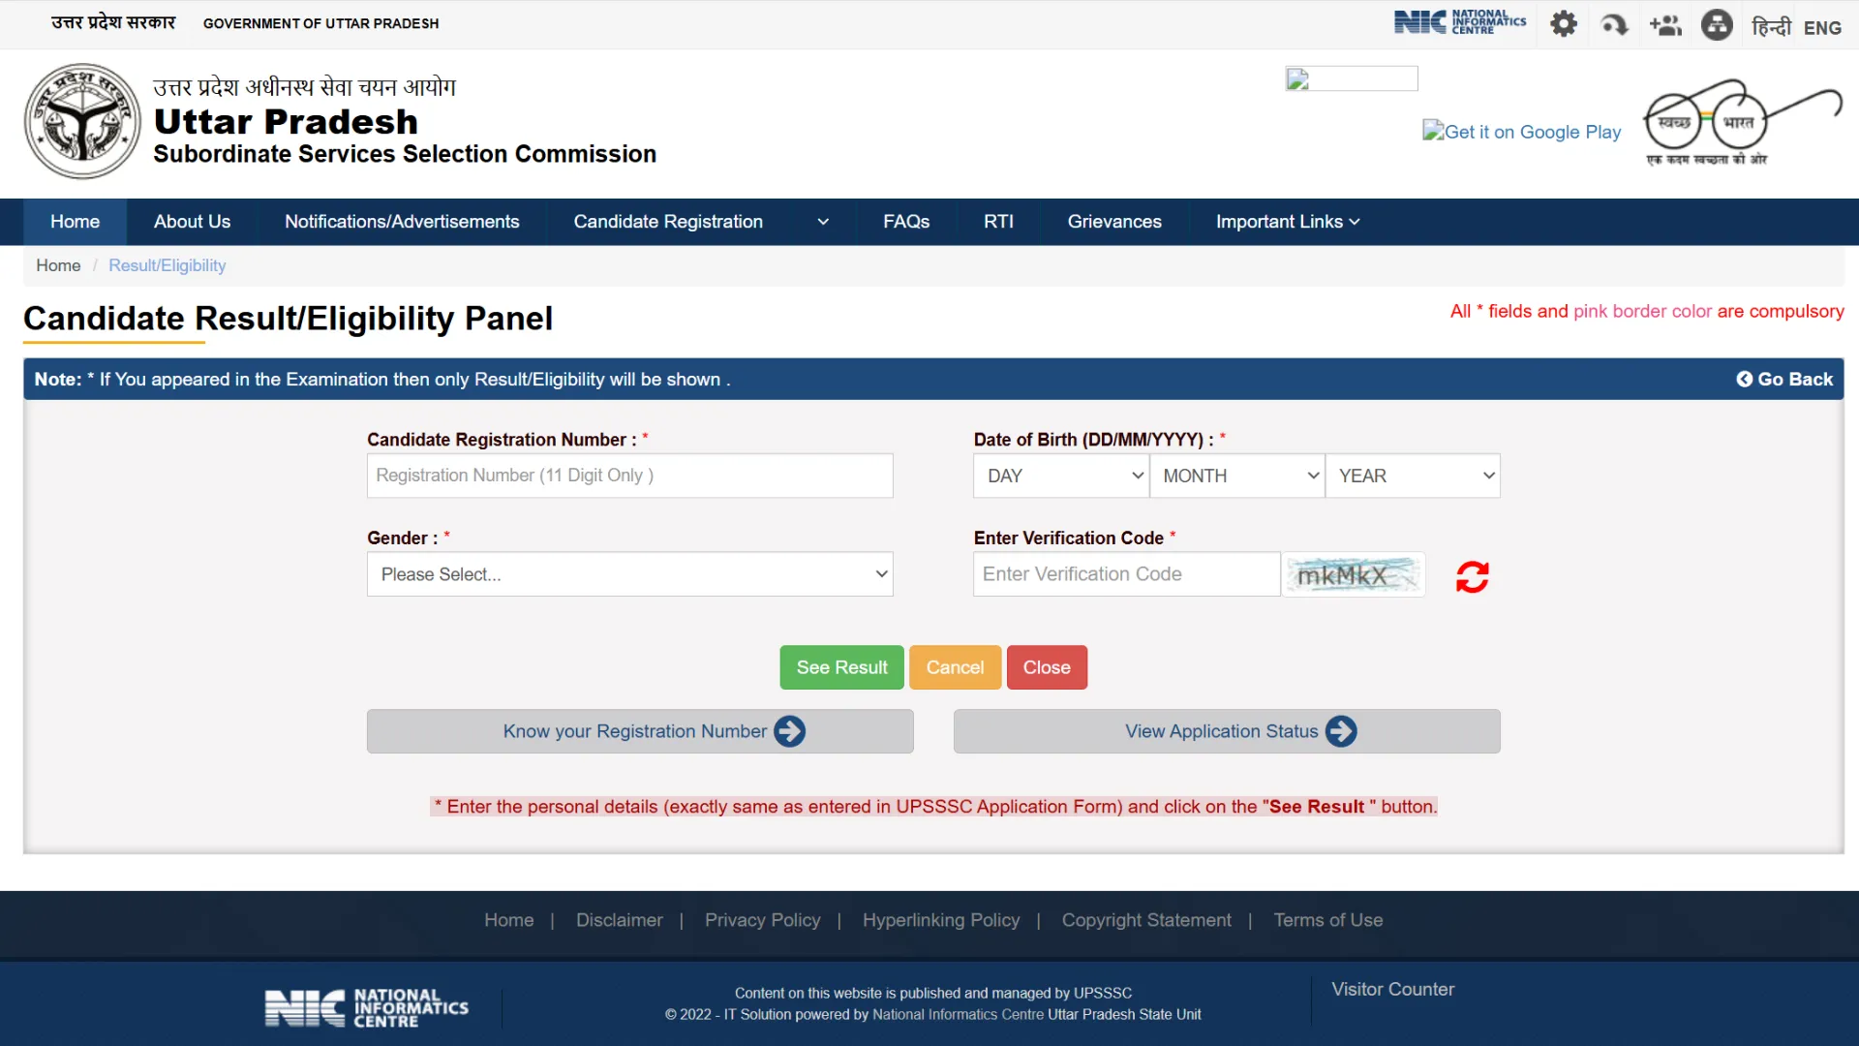Click the screen reader rotate icon in header
The image size is (1859, 1046).
click(x=1614, y=24)
